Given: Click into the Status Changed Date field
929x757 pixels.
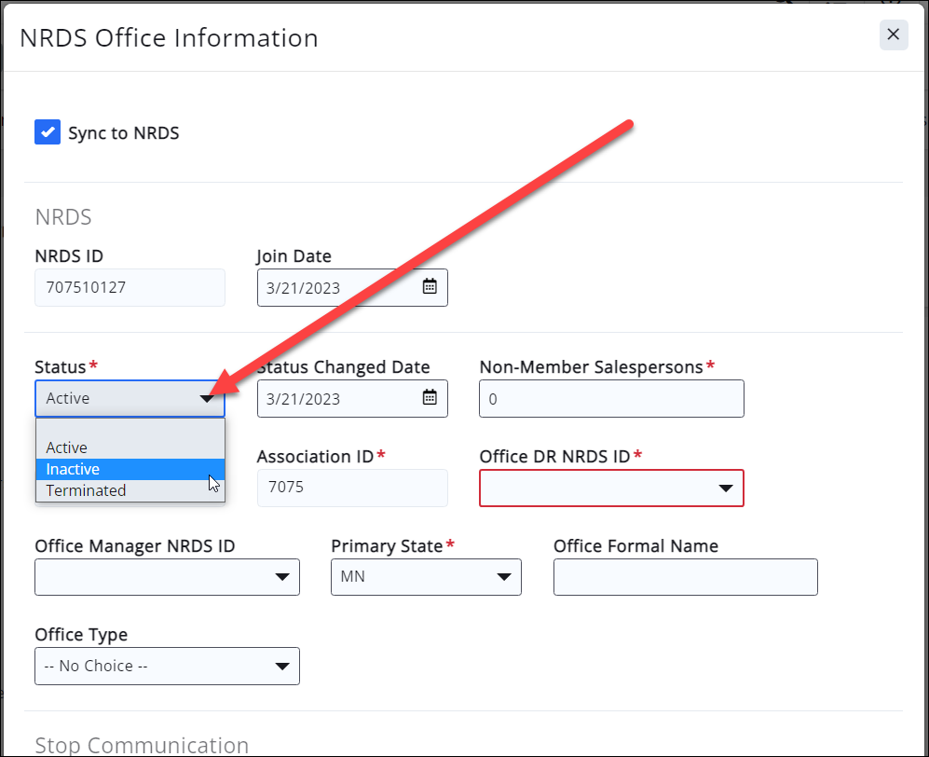Looking at the screenshot, I should [x=335, y=398].
